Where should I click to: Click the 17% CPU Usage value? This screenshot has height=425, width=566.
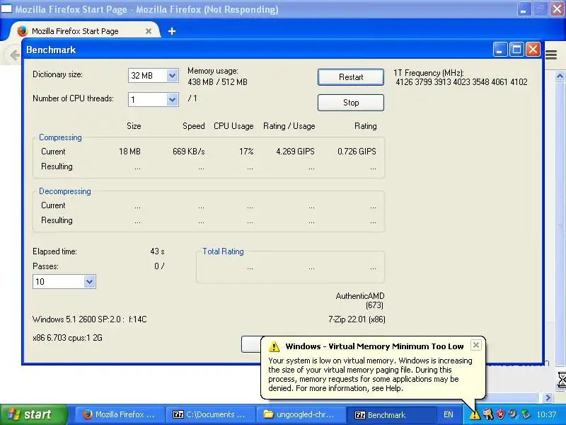point(246,152)
